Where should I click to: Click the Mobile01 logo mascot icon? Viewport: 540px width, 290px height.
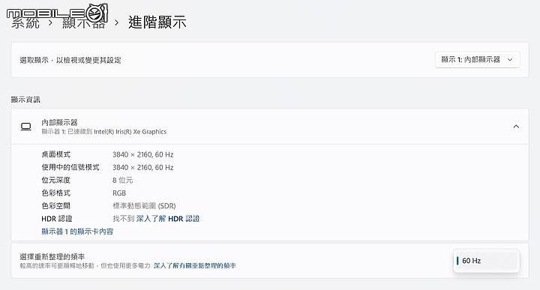click(97, 13)
